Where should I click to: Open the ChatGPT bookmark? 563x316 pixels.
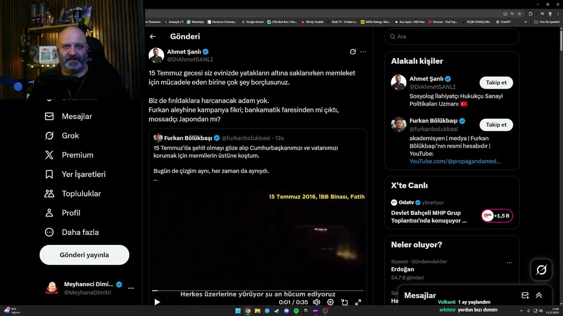pos(503,22)
